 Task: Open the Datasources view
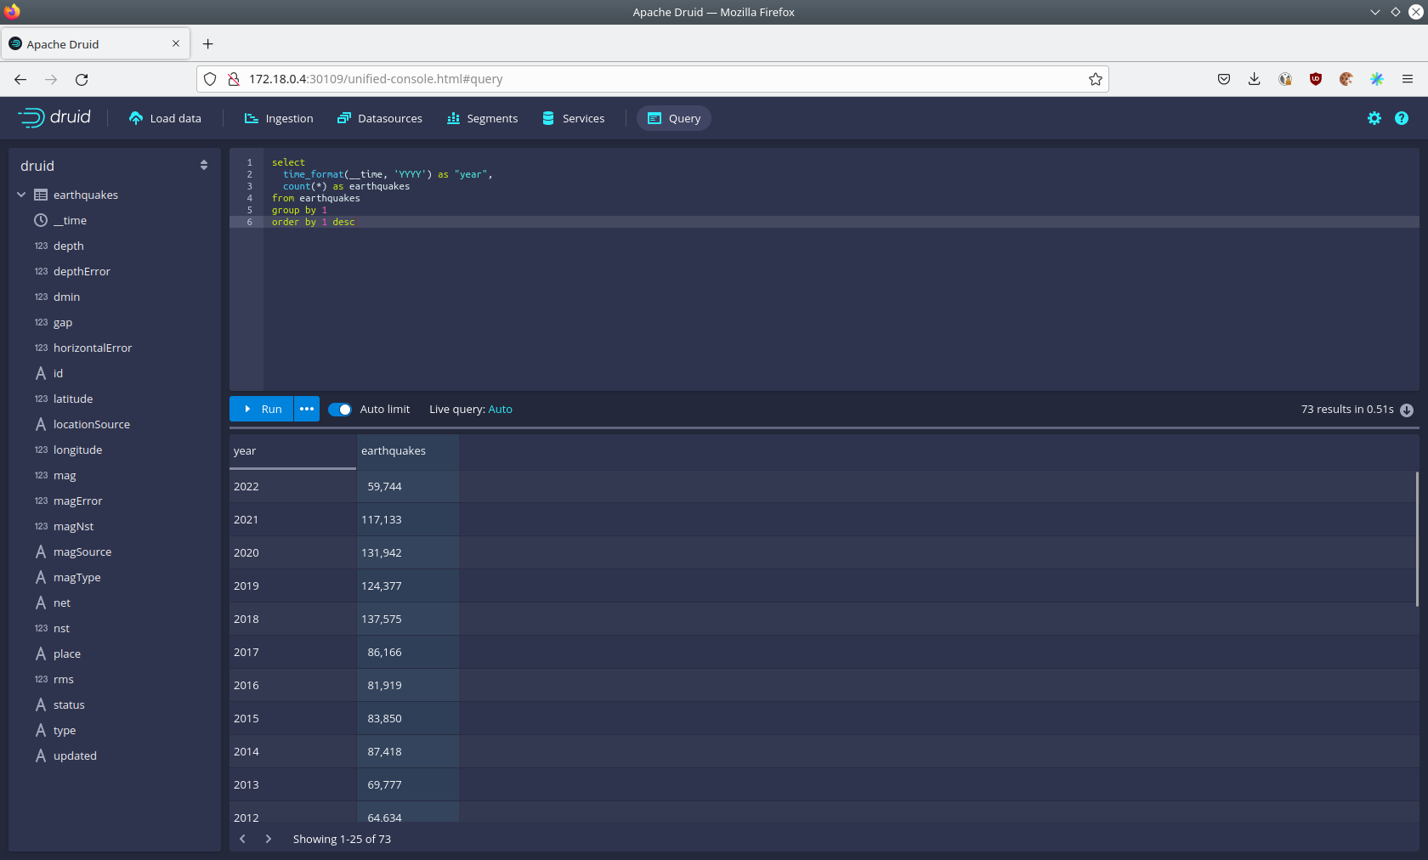pos(380,118)
